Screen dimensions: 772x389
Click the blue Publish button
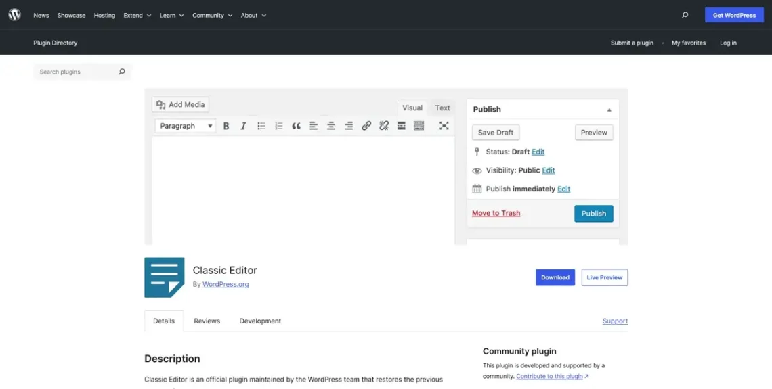pyautogui.click(x=594, y=213)
